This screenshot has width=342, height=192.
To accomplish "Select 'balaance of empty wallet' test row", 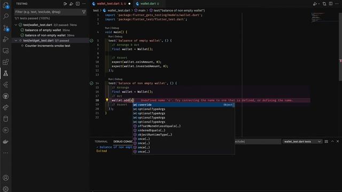I will point(50,30).
